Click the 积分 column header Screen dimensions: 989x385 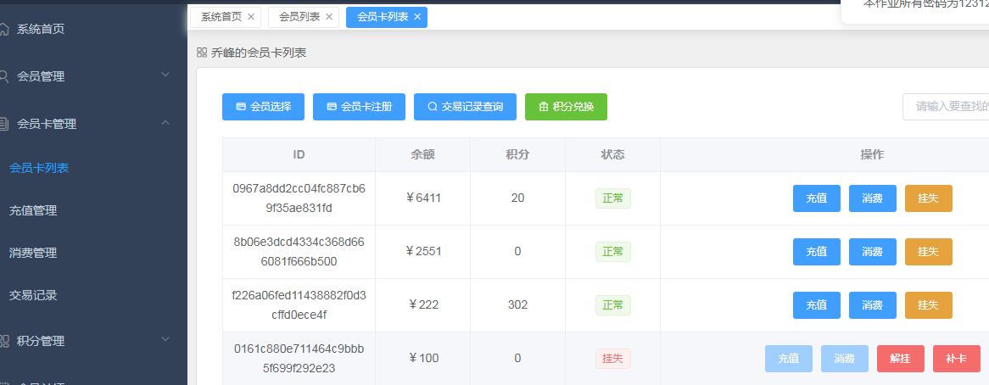pos(518,155)
